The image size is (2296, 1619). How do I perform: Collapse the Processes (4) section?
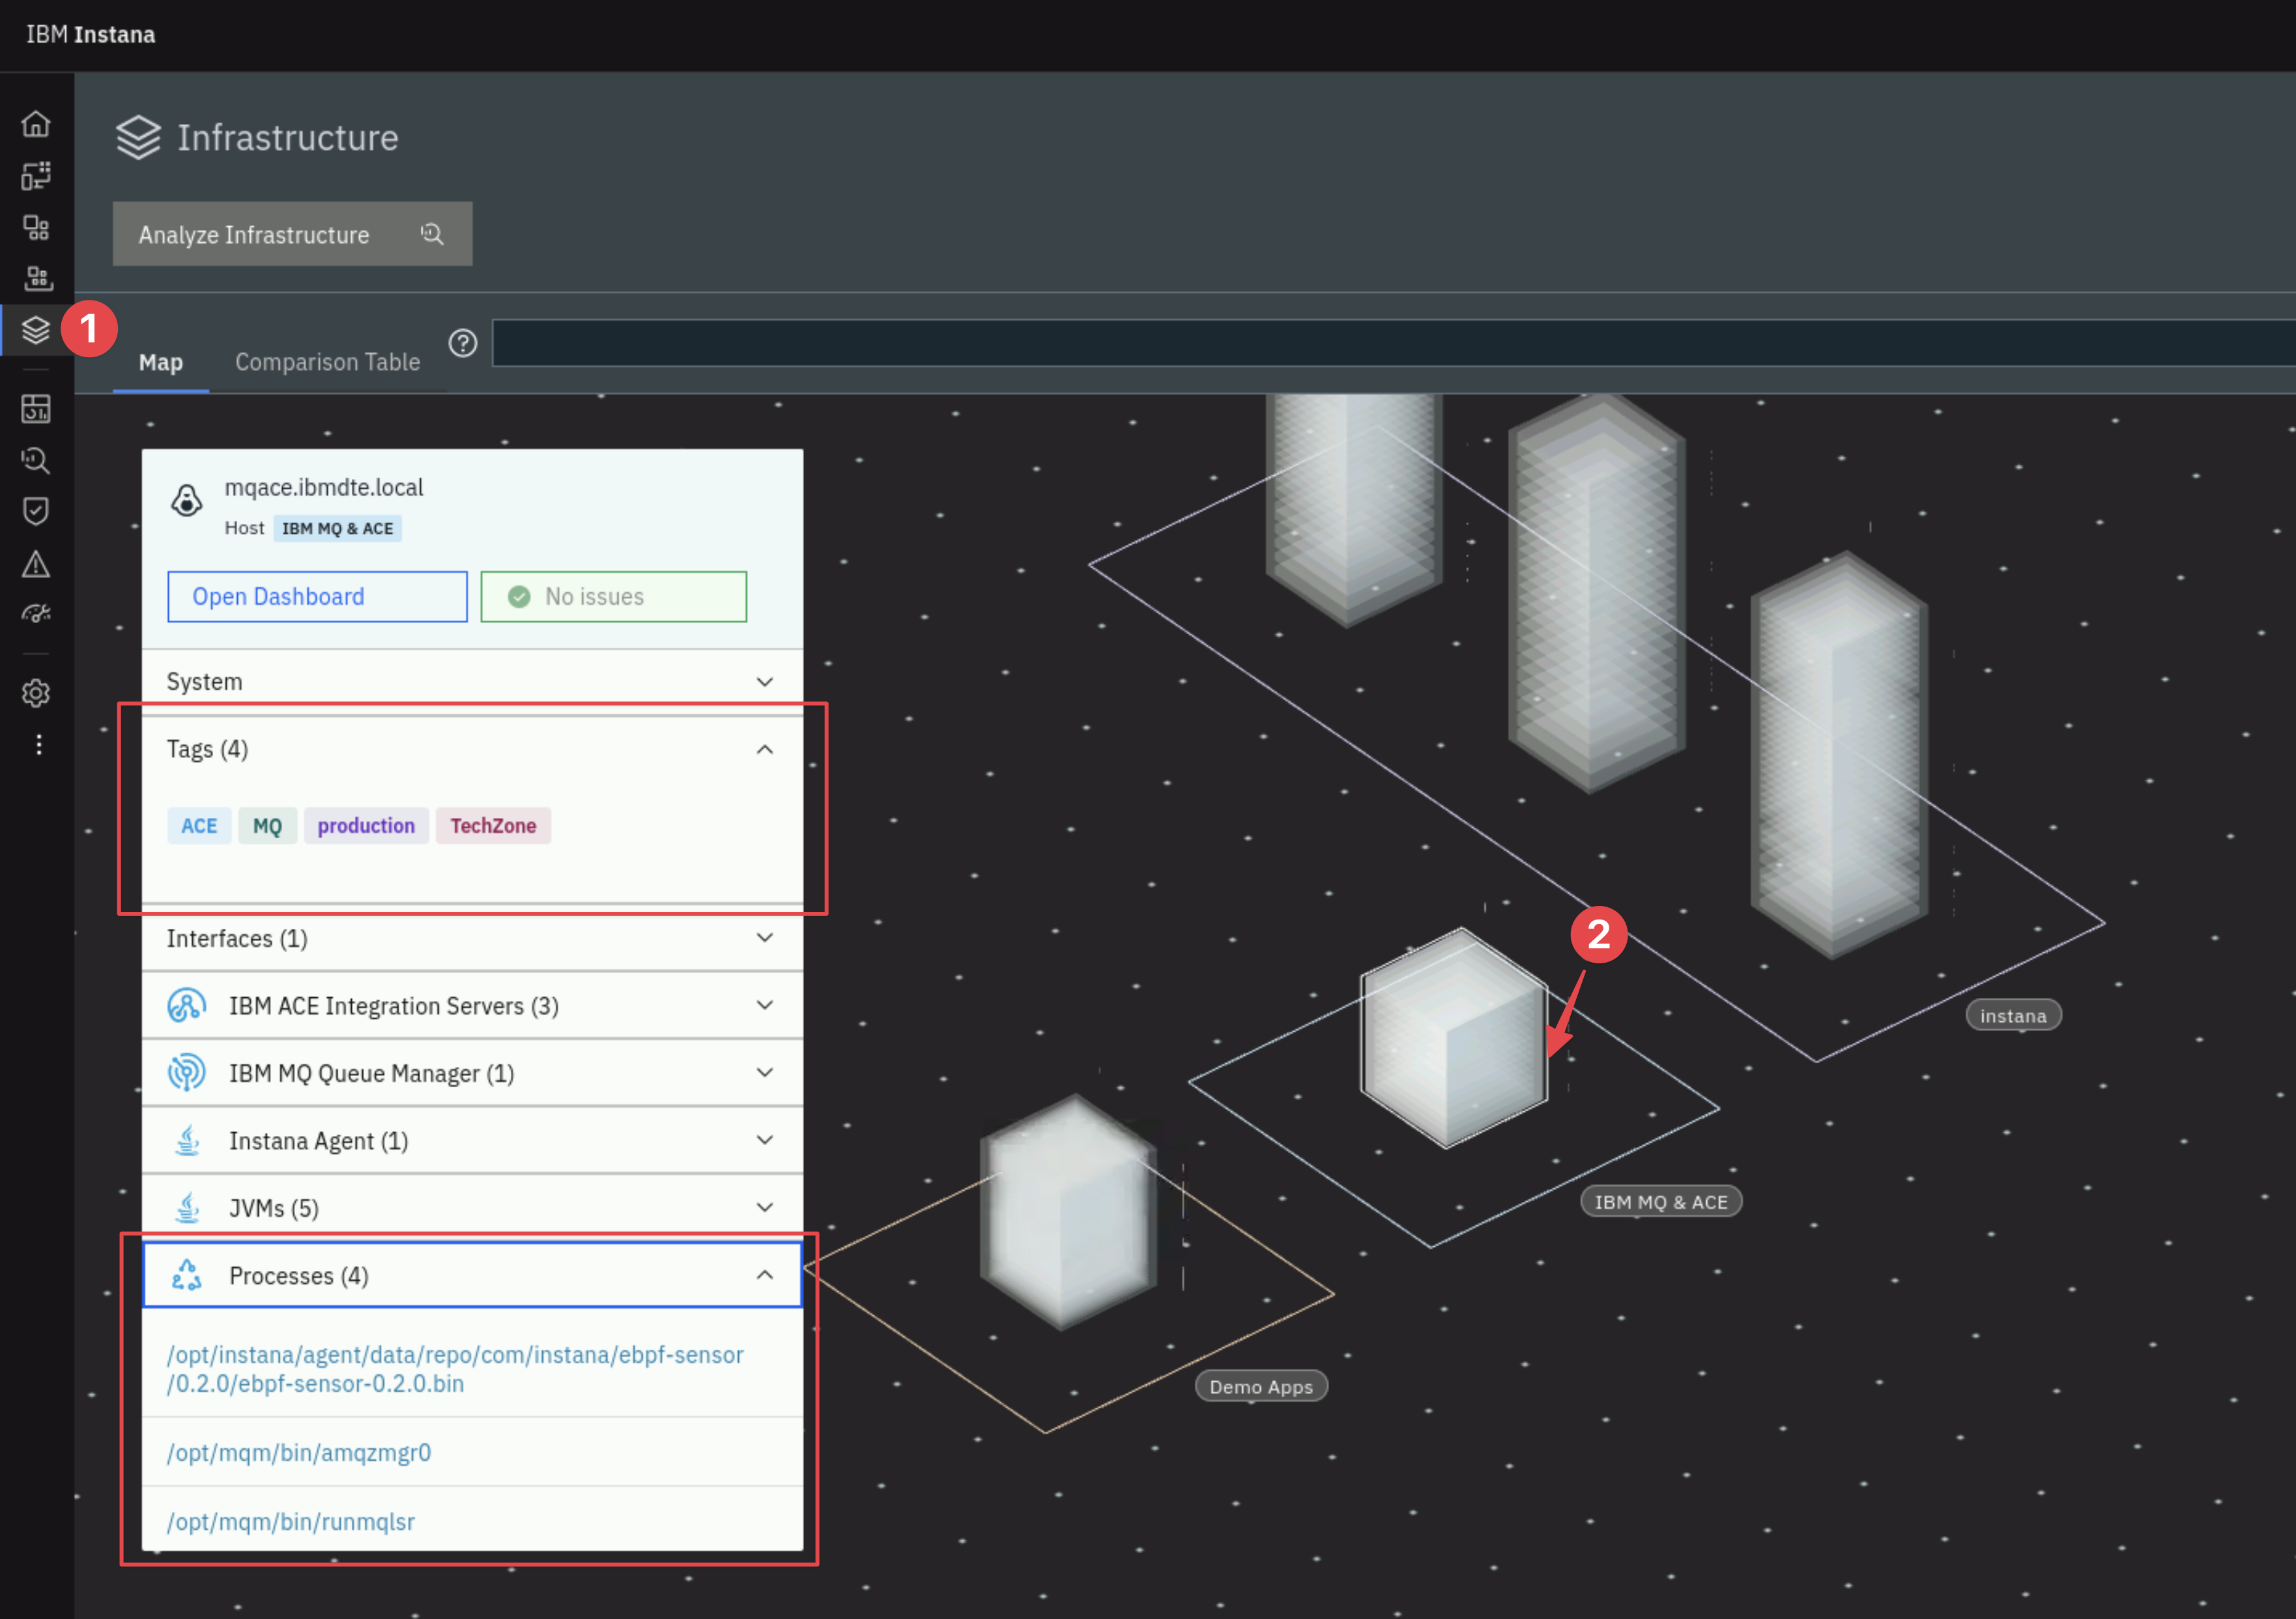(472, 1275)
